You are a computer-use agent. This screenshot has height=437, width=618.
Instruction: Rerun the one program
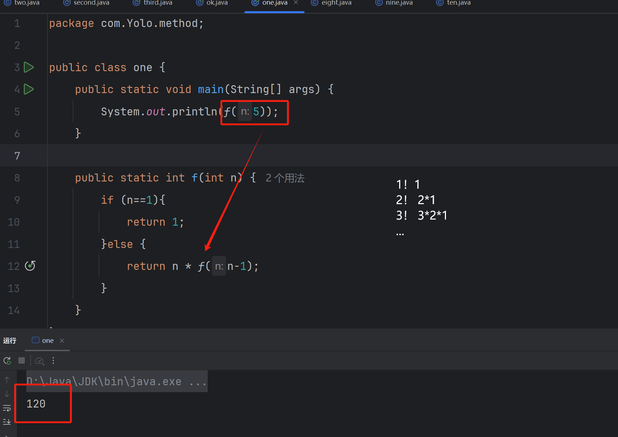7,360
